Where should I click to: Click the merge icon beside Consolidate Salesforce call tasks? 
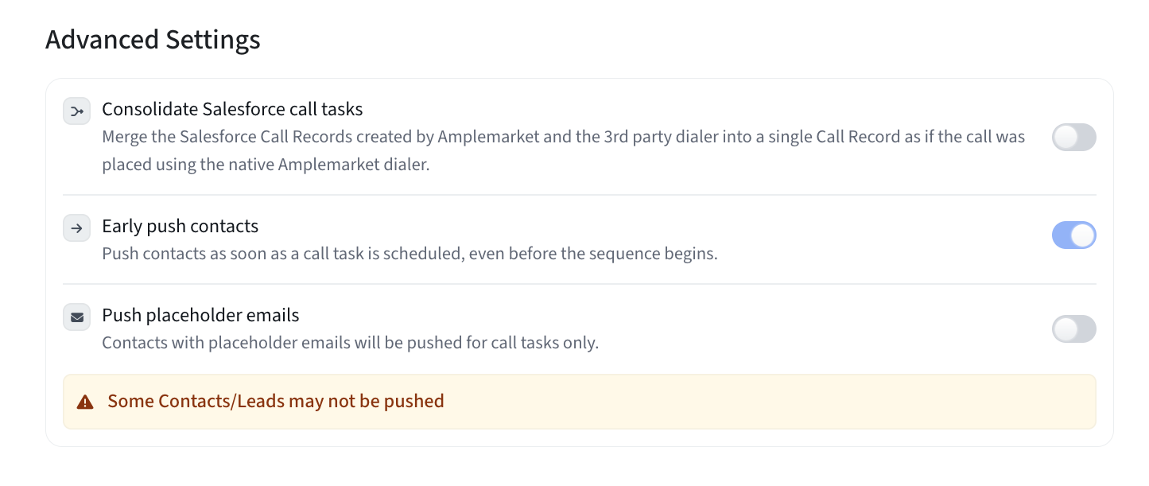click(x=76, y=111)
